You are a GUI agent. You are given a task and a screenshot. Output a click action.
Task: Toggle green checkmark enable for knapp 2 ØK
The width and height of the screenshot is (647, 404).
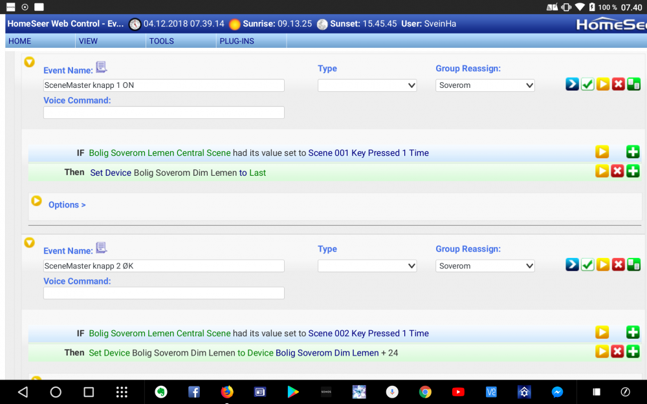pyautogui.click(x=587, y=264)
